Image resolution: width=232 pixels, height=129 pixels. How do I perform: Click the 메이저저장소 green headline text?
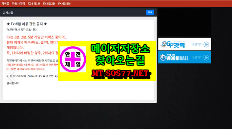pos(120,49)
